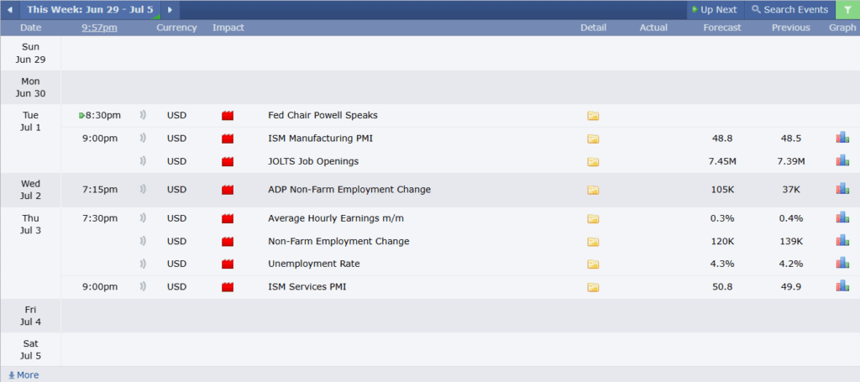Toggle alert bell for Unemployment Rate
860x382 pixels.
[143, 264]
